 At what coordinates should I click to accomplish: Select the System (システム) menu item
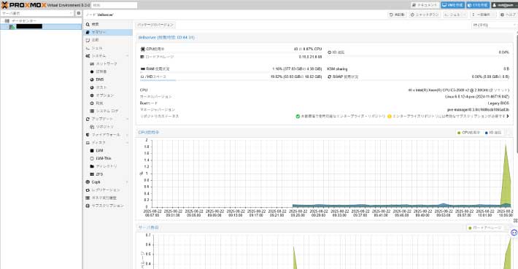point(108,56)
